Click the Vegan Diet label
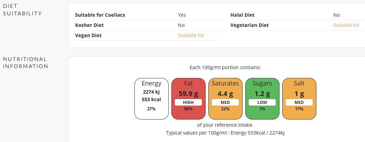Viewport: 365px width, 142px height. pyautogui.click(x=88, y=35)
